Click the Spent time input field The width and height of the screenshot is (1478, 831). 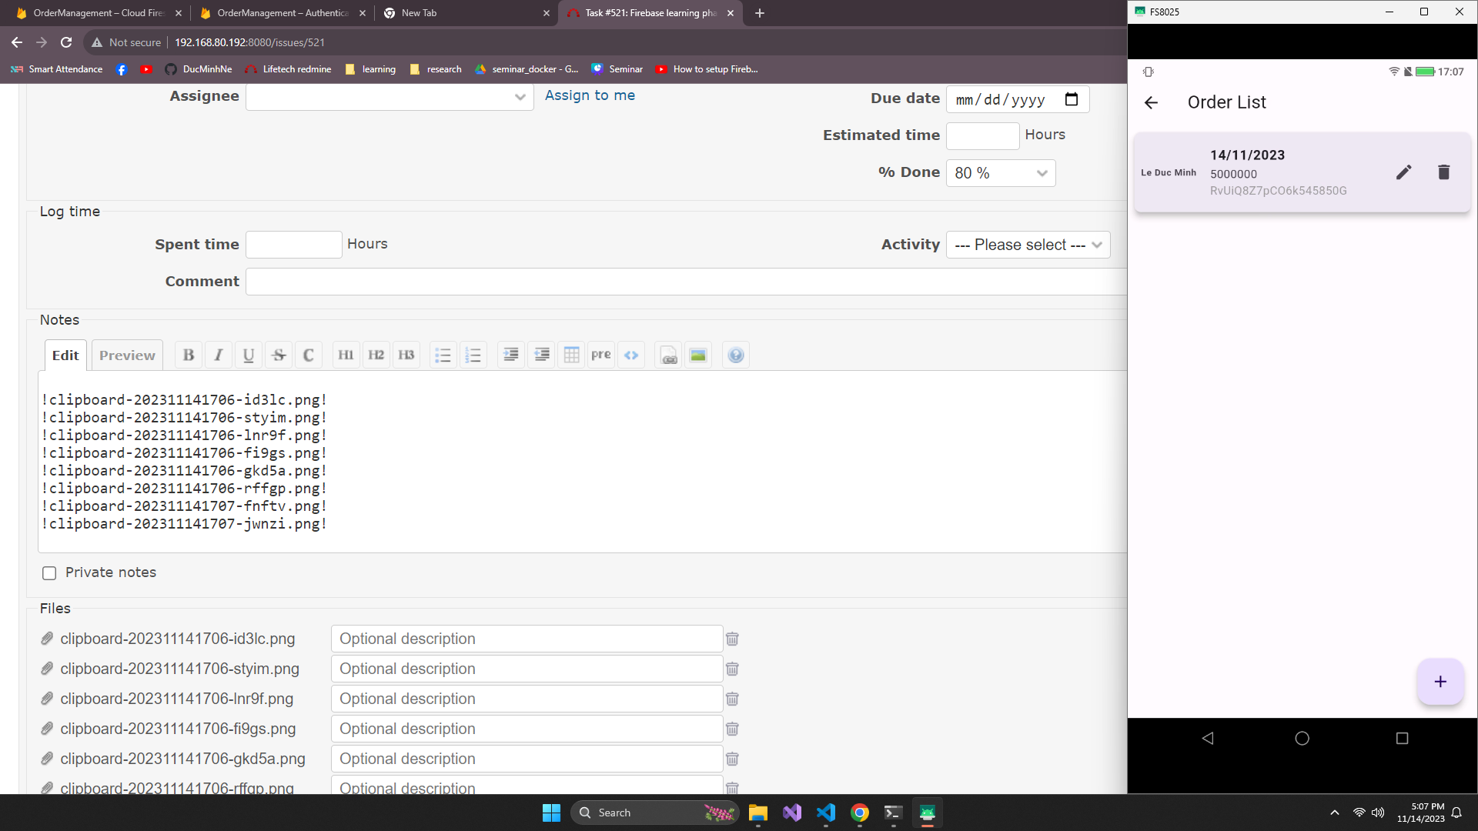(293, 245)
